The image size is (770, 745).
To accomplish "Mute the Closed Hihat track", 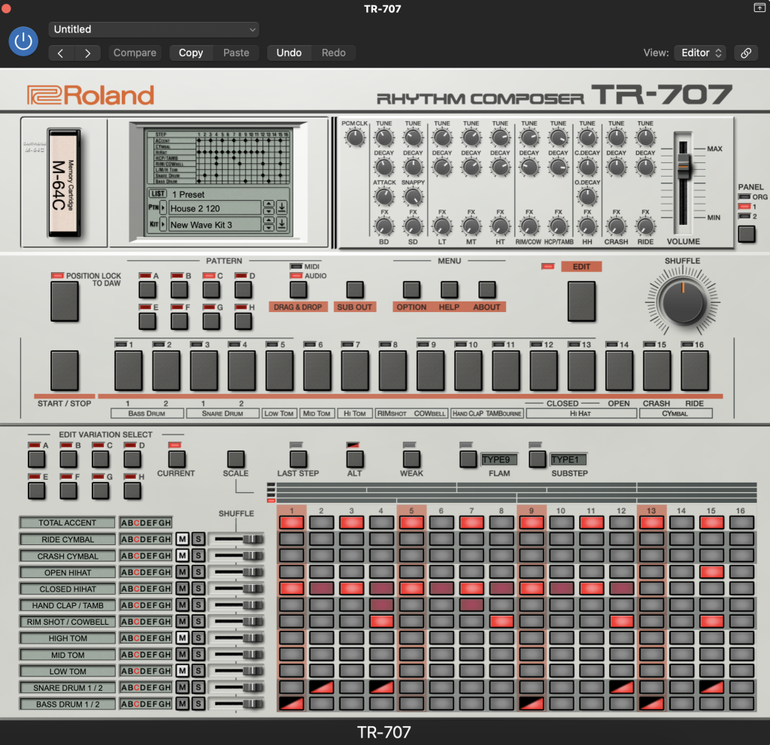I will (x=182, y=589).
